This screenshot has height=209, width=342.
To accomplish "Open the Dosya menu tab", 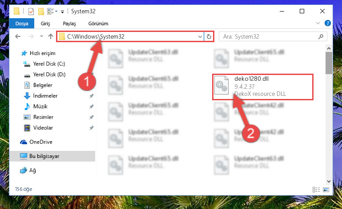I will [x=22, y=24].
